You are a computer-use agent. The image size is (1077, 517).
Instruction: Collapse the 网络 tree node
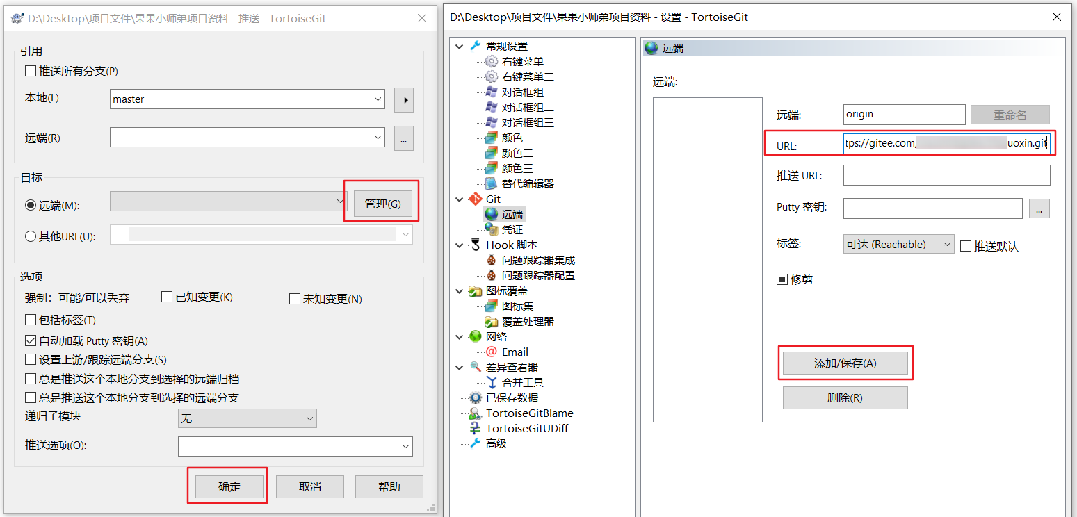click(x=459, y=336)
